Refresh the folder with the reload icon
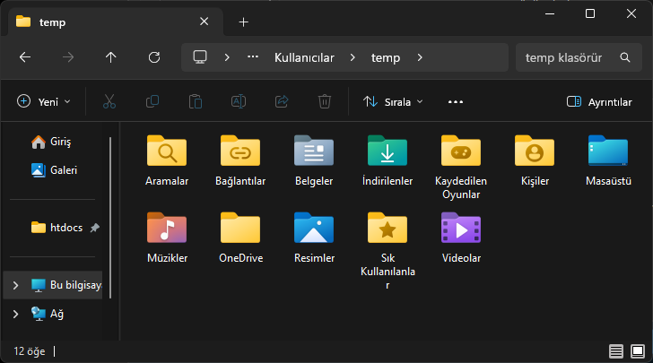Screen dimensions: 653x363 154,57
